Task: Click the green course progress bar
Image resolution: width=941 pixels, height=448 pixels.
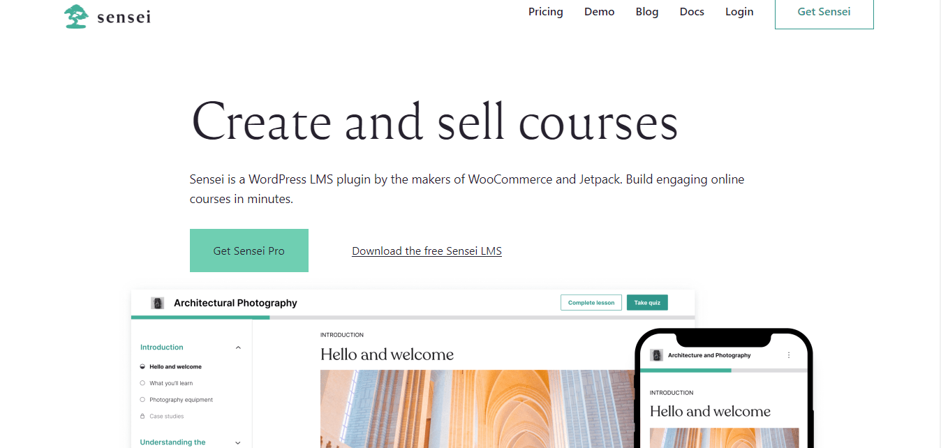Action: (200, 317)
